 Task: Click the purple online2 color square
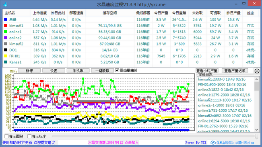[6, 38]
